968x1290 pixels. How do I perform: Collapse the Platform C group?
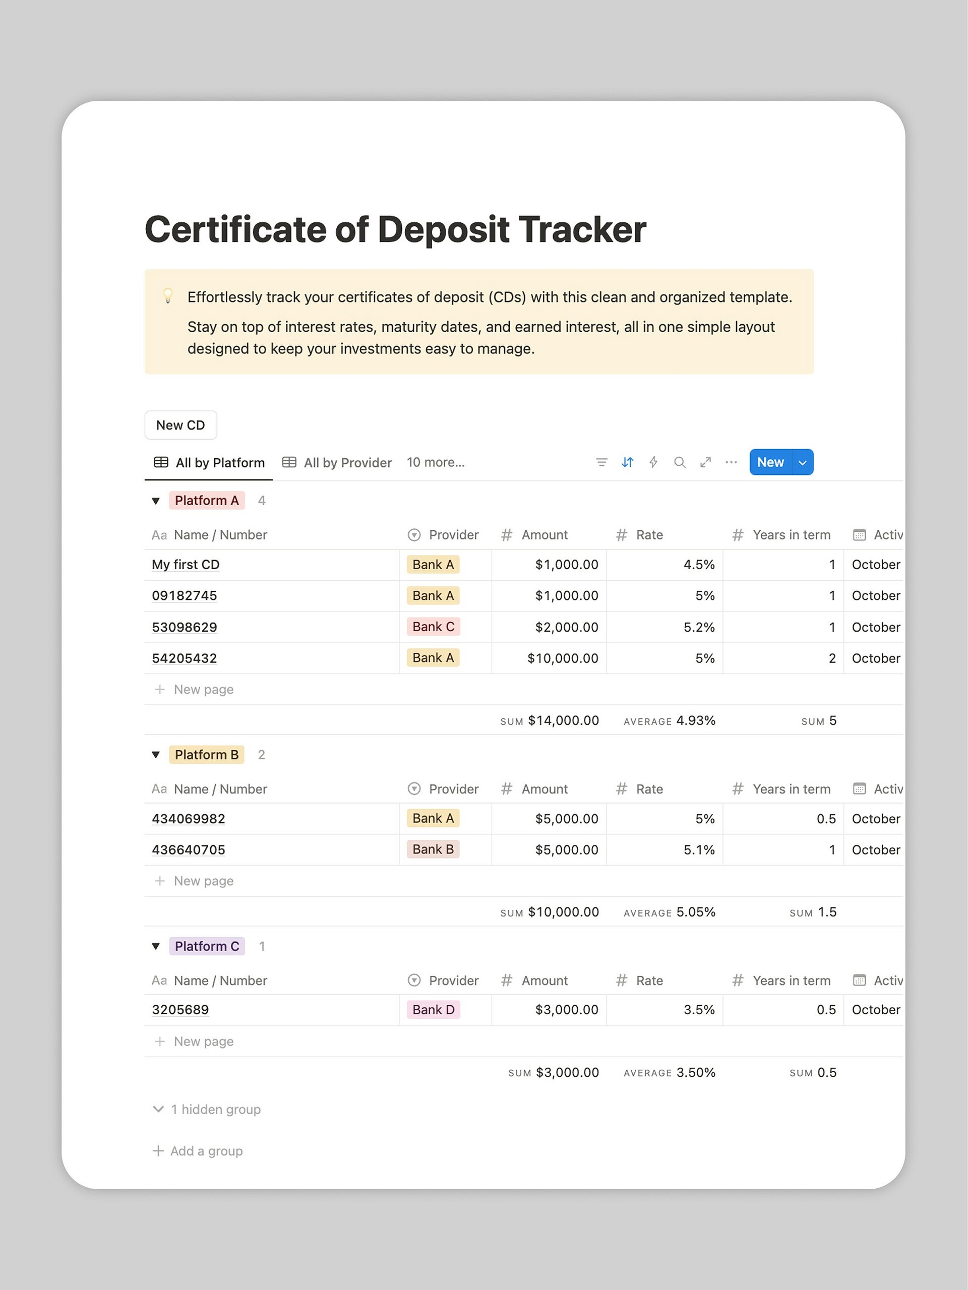[x=156, y=946]
